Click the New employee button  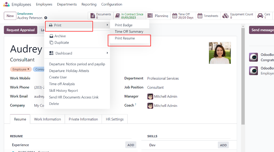click(x=10, y=16)
